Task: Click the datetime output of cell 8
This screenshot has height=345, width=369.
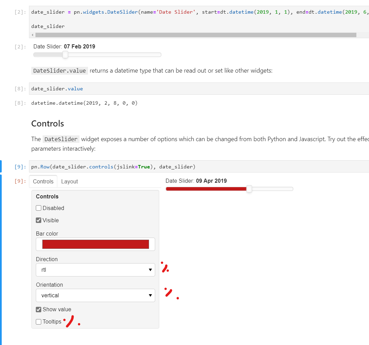Action: tap(84, 103)
